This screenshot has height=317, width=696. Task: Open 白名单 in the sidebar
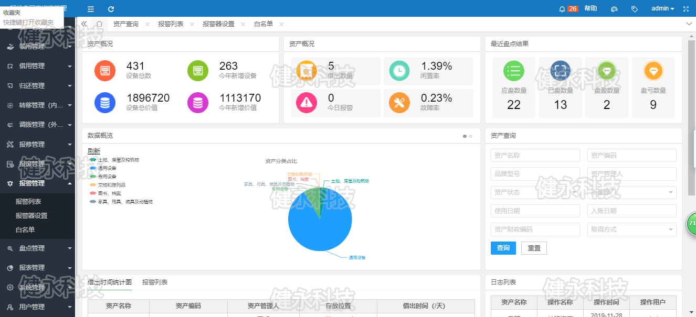25,229
